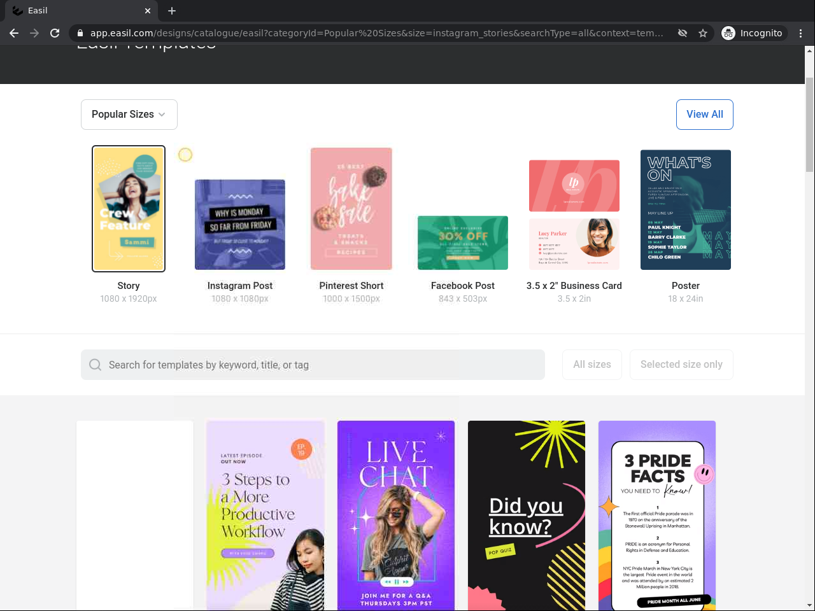Screen dimensions: 815x611
Task: Click the Facebook Post label
Action: coord(463,286)
